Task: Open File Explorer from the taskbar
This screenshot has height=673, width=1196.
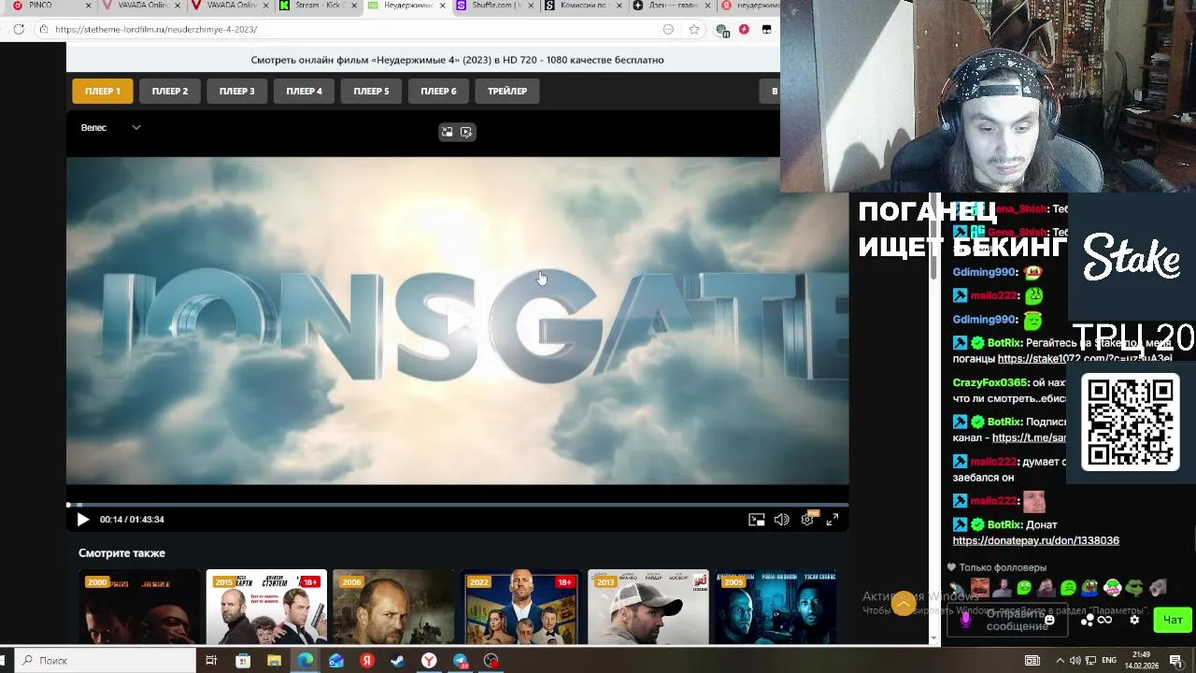Action: (x=274, y=661)
